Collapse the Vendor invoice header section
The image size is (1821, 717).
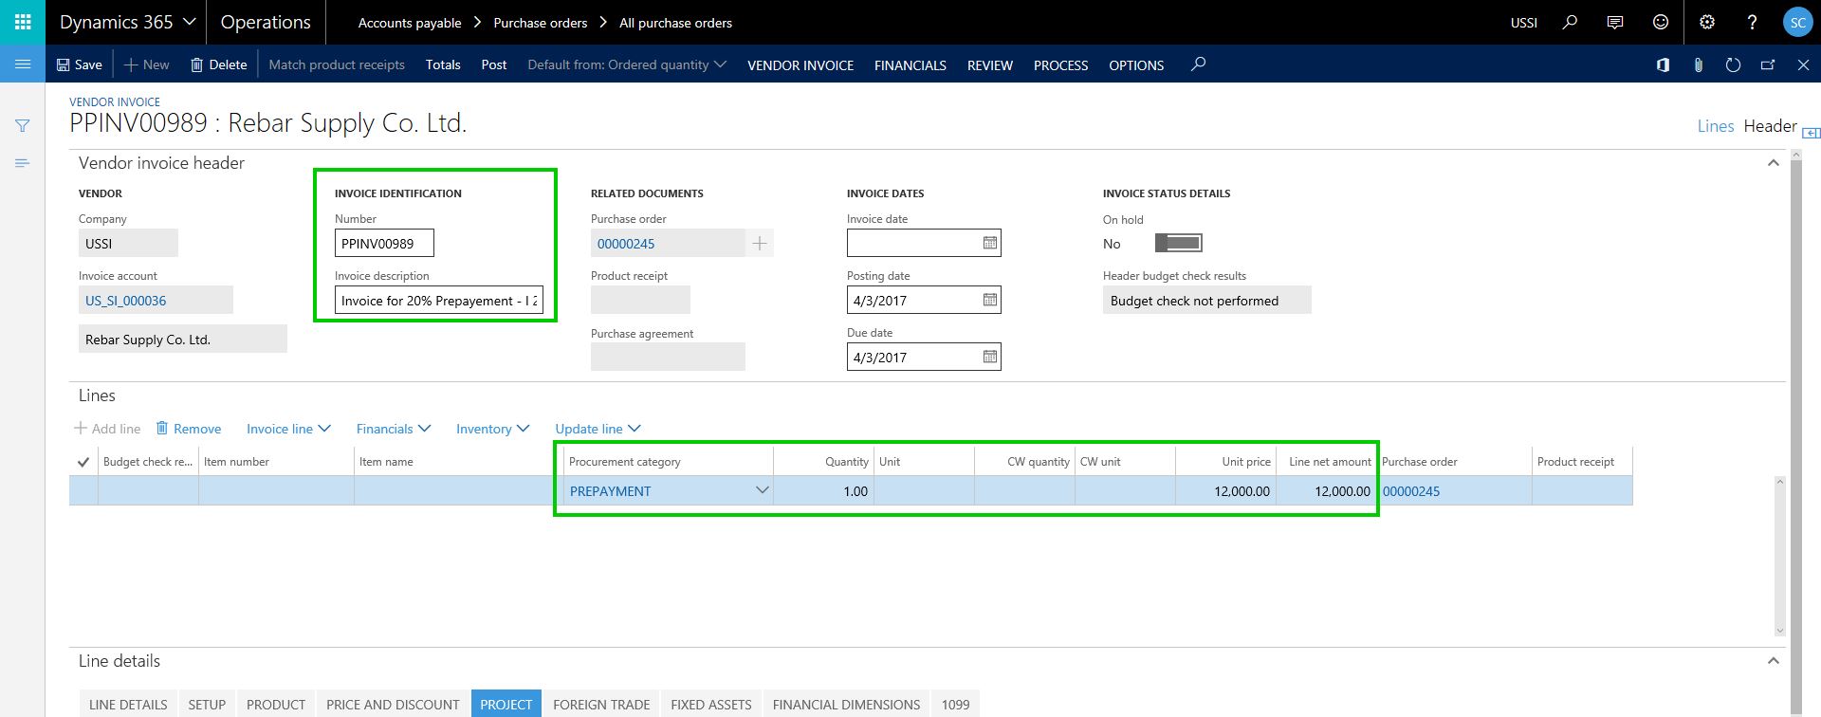click(x=1773, y=163)
